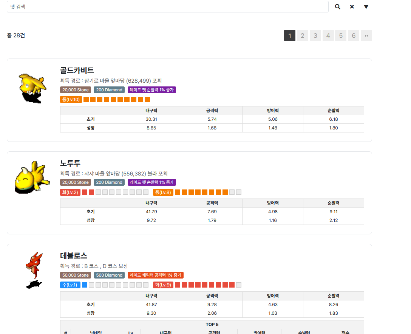Image resolution: width=411 pixels, height=334 pixels.
Task: Click the 20,000 Stone badge of 골드카비트
Action: (x=76, y=90)
